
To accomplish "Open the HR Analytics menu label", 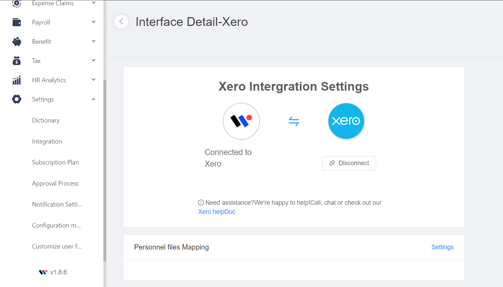I will click(49, 80).
